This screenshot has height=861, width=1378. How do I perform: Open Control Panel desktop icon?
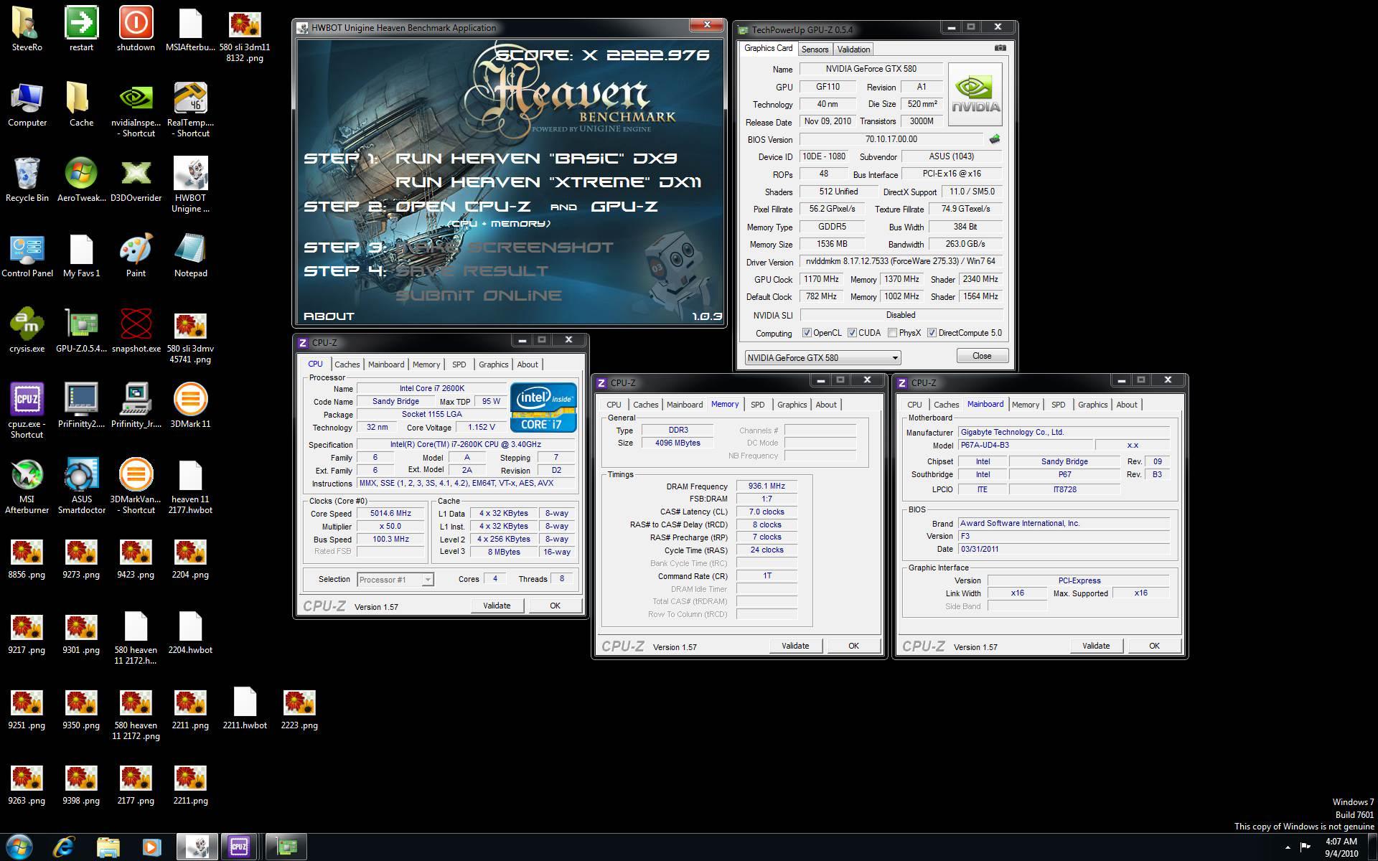[x=27, y=249]
